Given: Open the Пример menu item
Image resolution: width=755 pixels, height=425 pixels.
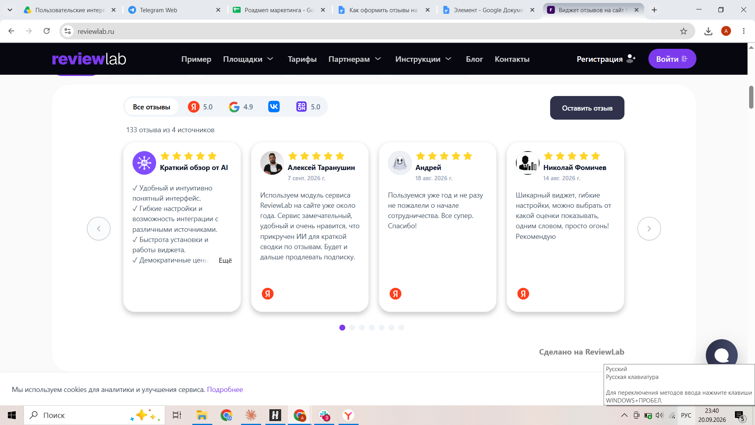Looking at the screenshot, I should pos(196,59).
